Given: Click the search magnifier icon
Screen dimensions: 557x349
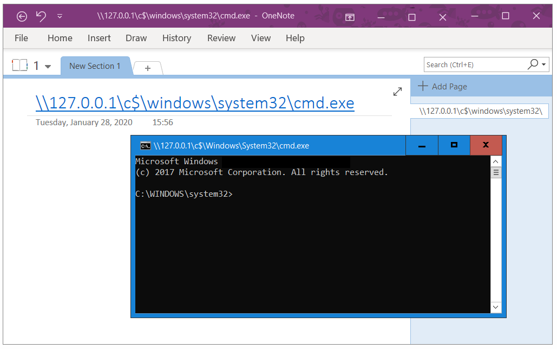Looking at the screenshot, I should 533,64.
